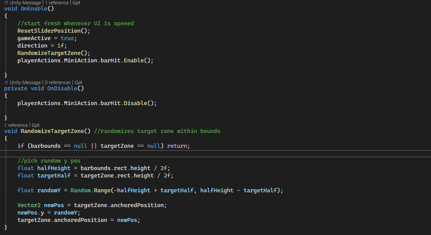Click the "pick random y pos" comment
Image resolution: width=431 pixels, height=235 pixels.
(x=49, y=161)
